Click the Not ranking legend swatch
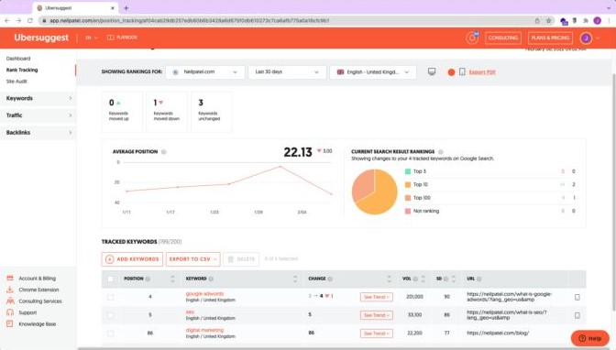This screenshot has width=616, height=350. click(408, 212)
